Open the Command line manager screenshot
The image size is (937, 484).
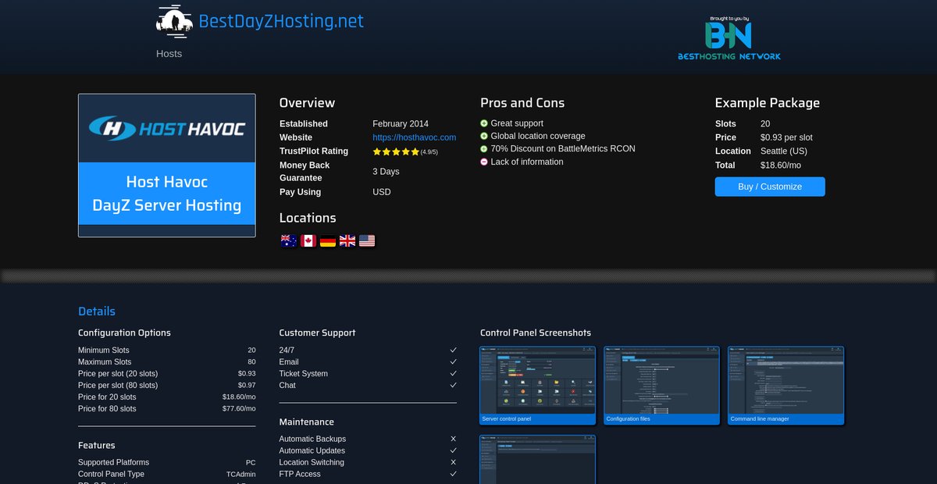click(786, 386)
